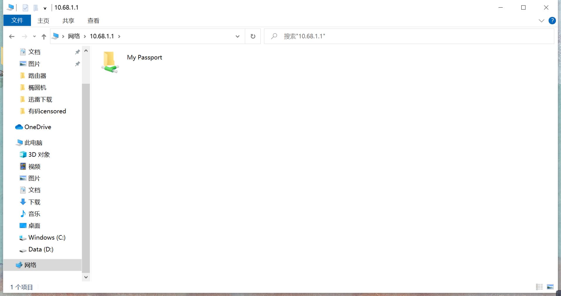Screen dimensions: 561x296
Task: Select 此电脑 in the navigation pane
Action: [x=33, y=143]
